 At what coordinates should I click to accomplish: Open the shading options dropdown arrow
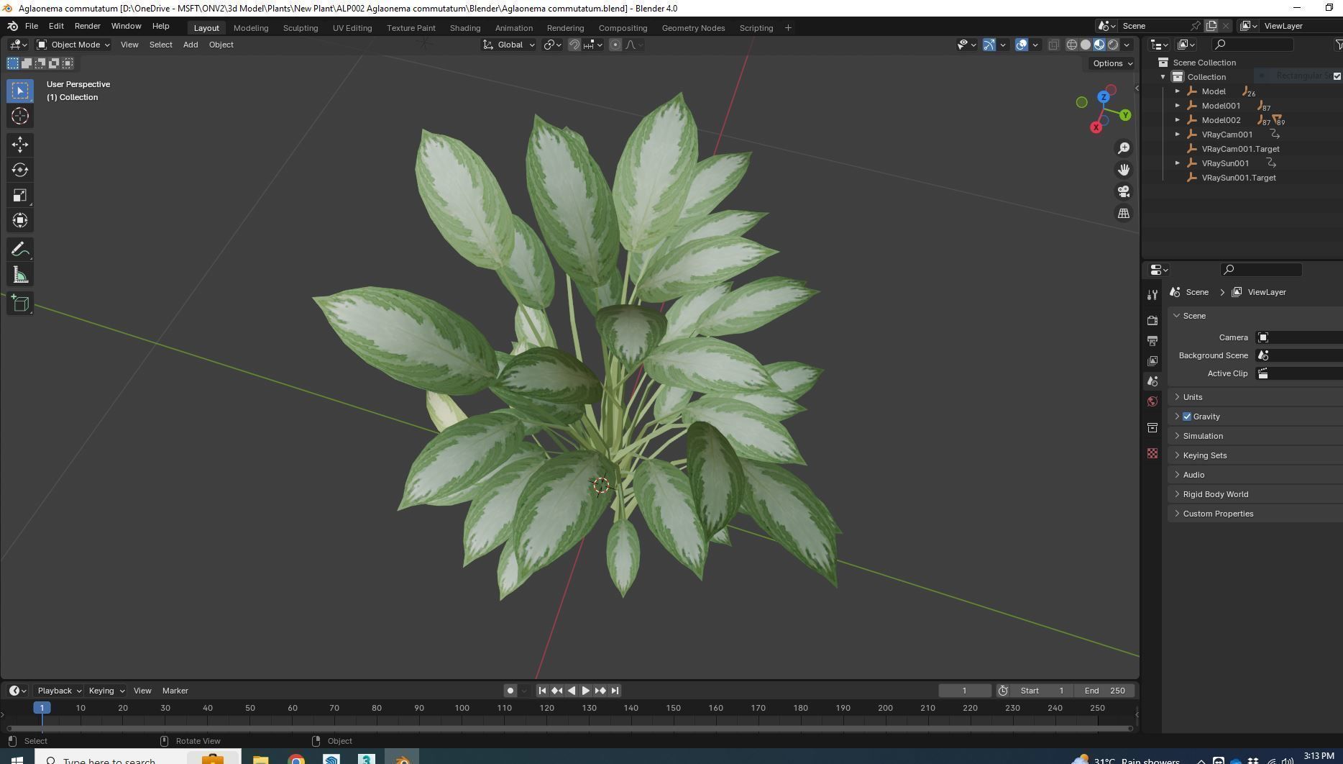click(1127, 45)
